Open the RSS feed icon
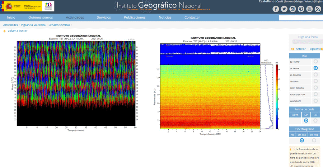The width and height of the screenshot is (323, 167). click(318, 9)
